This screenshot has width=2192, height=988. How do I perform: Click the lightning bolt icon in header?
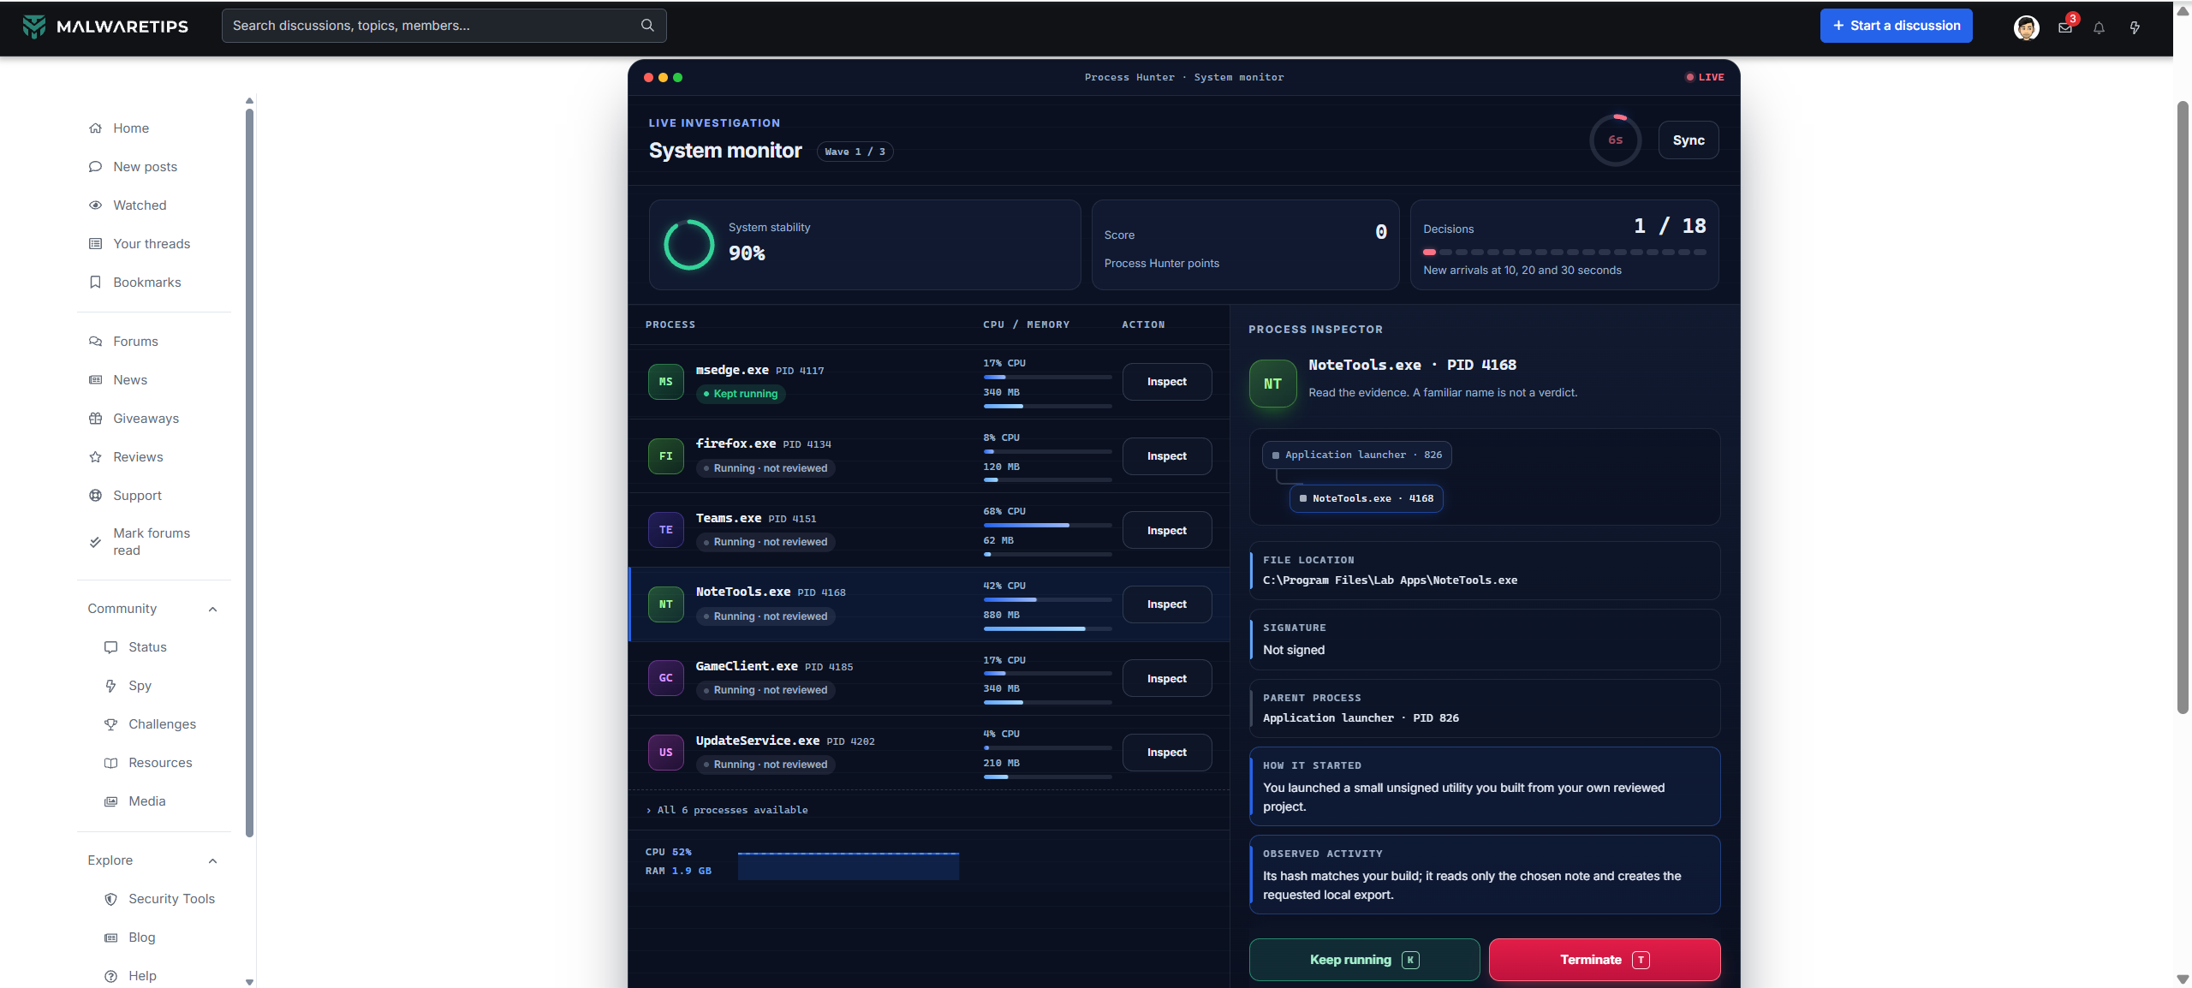(x=2135, y=27)
